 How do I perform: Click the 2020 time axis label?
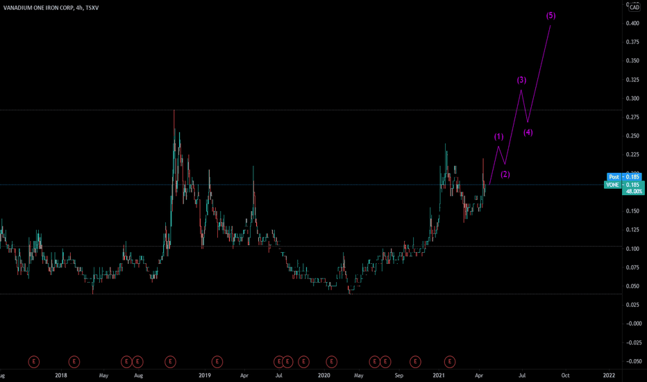click(324, 375)
